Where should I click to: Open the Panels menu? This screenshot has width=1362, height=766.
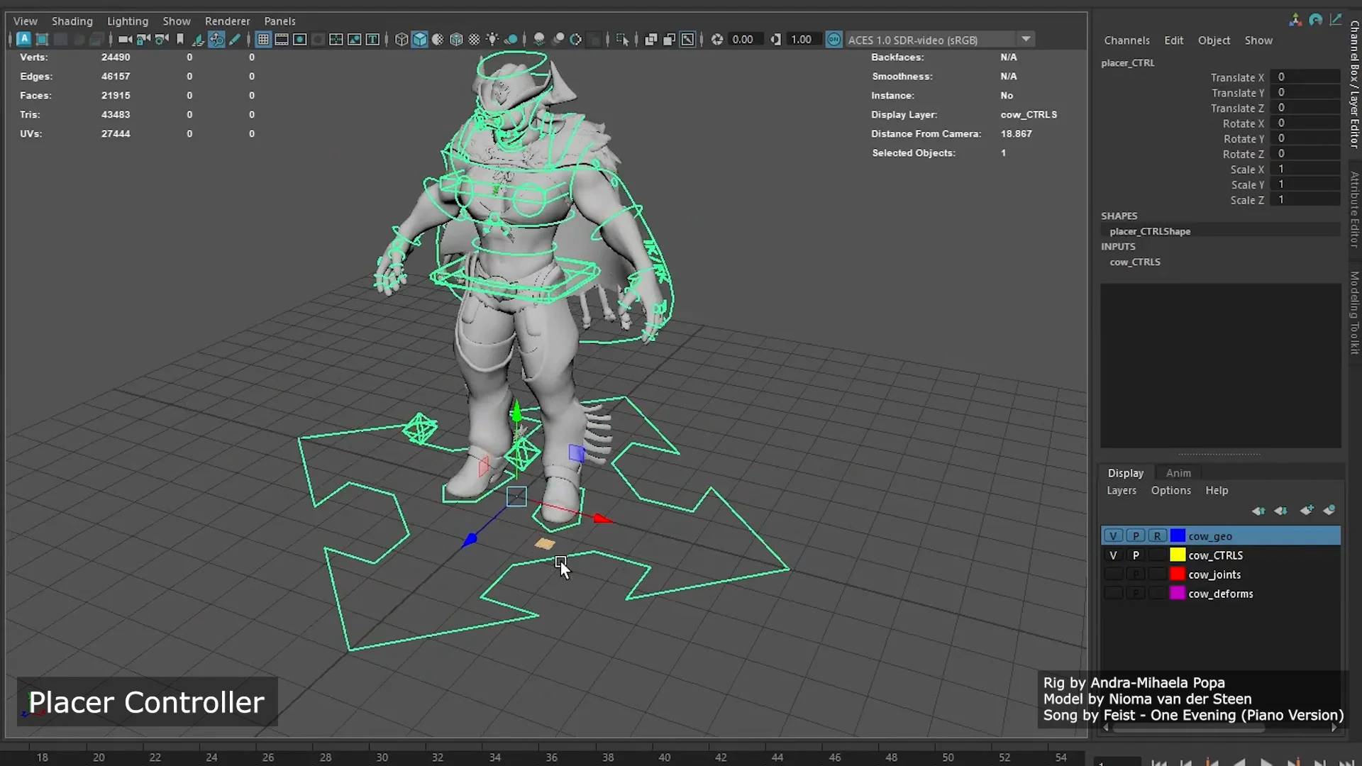point(279,21)
